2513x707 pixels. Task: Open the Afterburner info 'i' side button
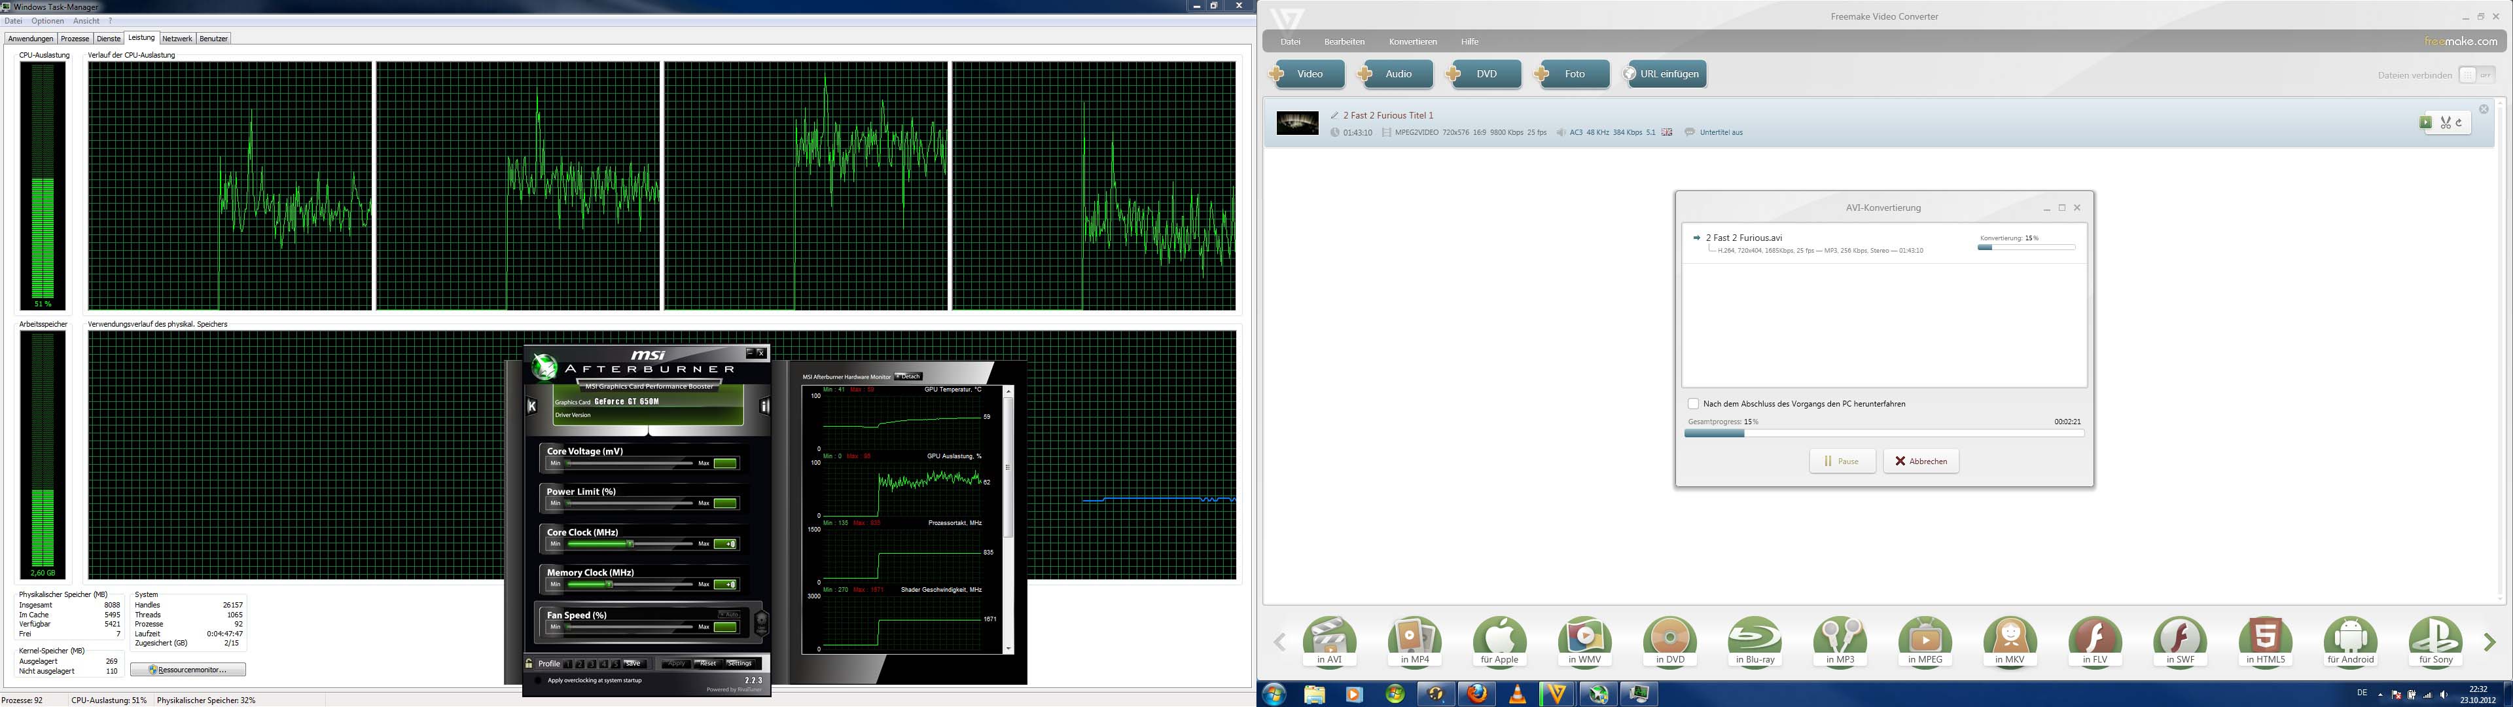coord(765,407)
